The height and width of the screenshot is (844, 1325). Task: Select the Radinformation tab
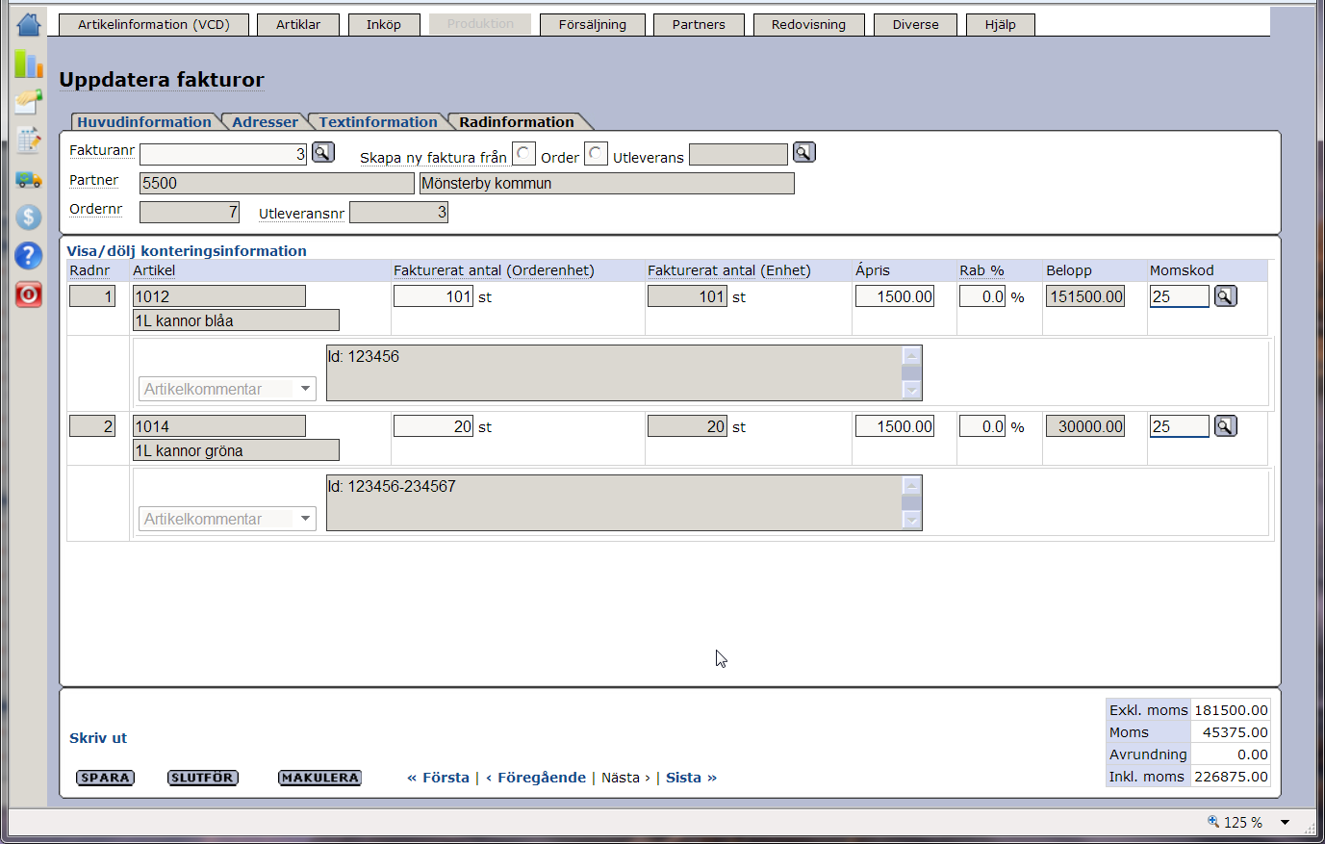click(517, 121)
